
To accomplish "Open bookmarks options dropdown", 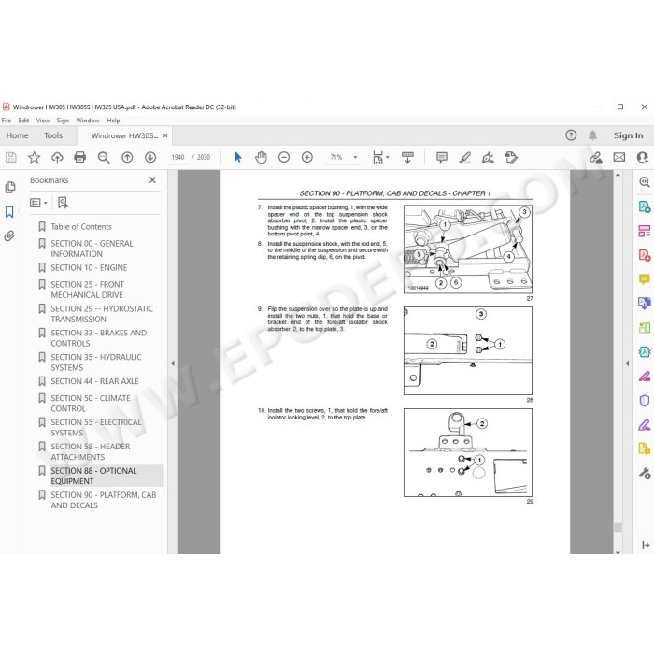I will click(x=39, y=203).
